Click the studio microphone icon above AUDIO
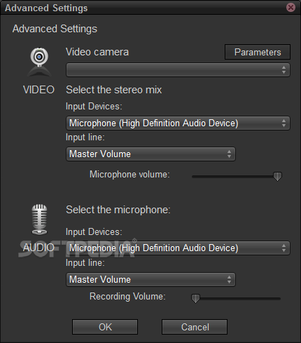This screenshot has width=301, height=343. 39,220
